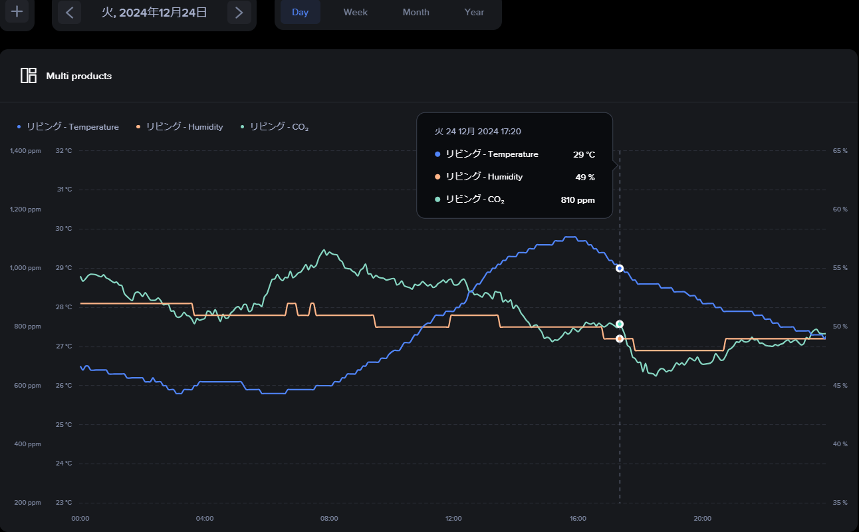Open date picker showing 2024年12月24日
Screen dimensions: 859x532
coord(154,12)
